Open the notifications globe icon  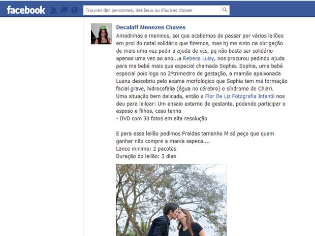[x=75, y=10]
